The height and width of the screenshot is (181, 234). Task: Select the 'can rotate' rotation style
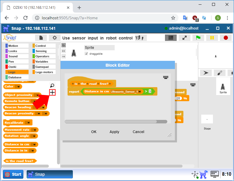click(x=63, y=45)
